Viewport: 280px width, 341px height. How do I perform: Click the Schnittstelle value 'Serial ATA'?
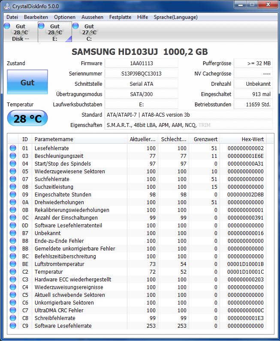pyautogui.click(x=142, y=84)
